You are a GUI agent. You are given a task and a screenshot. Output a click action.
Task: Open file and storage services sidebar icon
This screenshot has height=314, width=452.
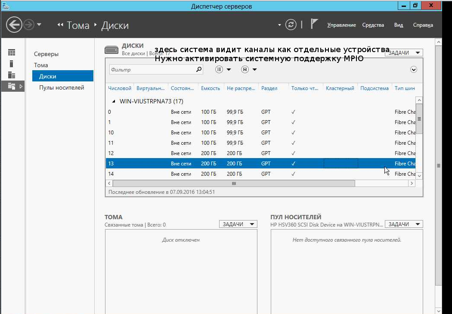[12, 86]
